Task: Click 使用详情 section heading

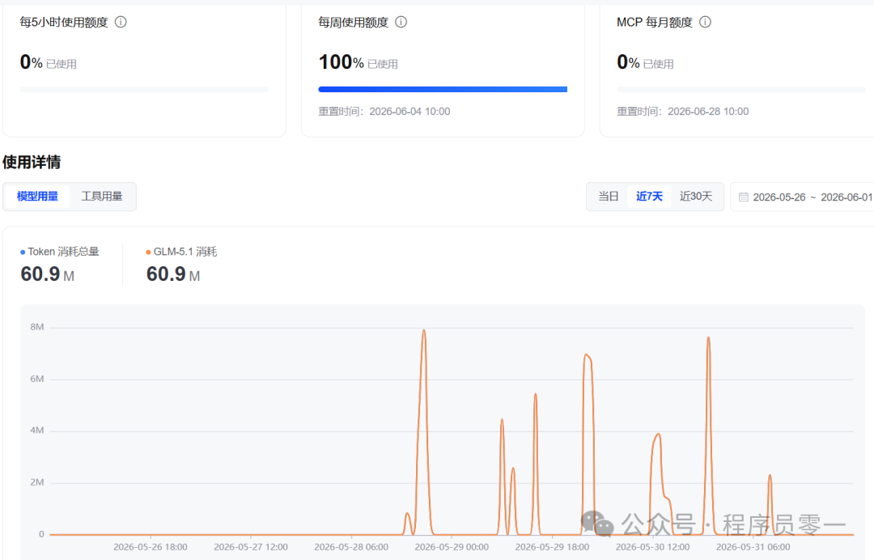Action: [x=32, y=162]
